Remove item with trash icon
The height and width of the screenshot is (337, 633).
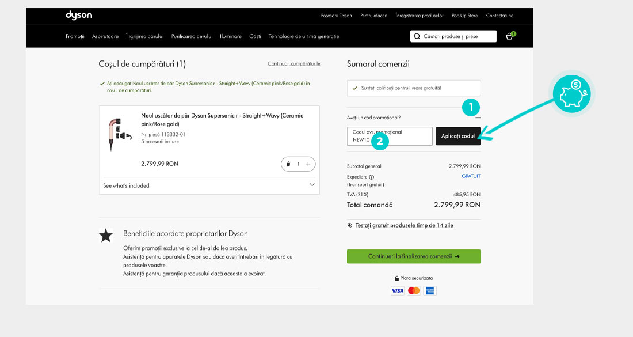(x=288, y=164)
